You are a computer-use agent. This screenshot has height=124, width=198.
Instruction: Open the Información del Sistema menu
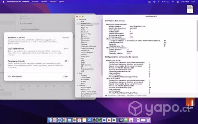click(18, 2)
